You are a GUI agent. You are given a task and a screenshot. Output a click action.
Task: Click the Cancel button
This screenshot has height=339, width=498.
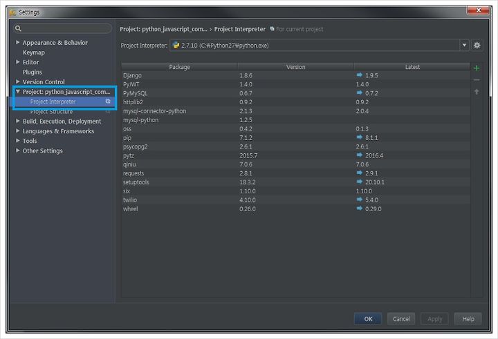click(x=401, y=319)
